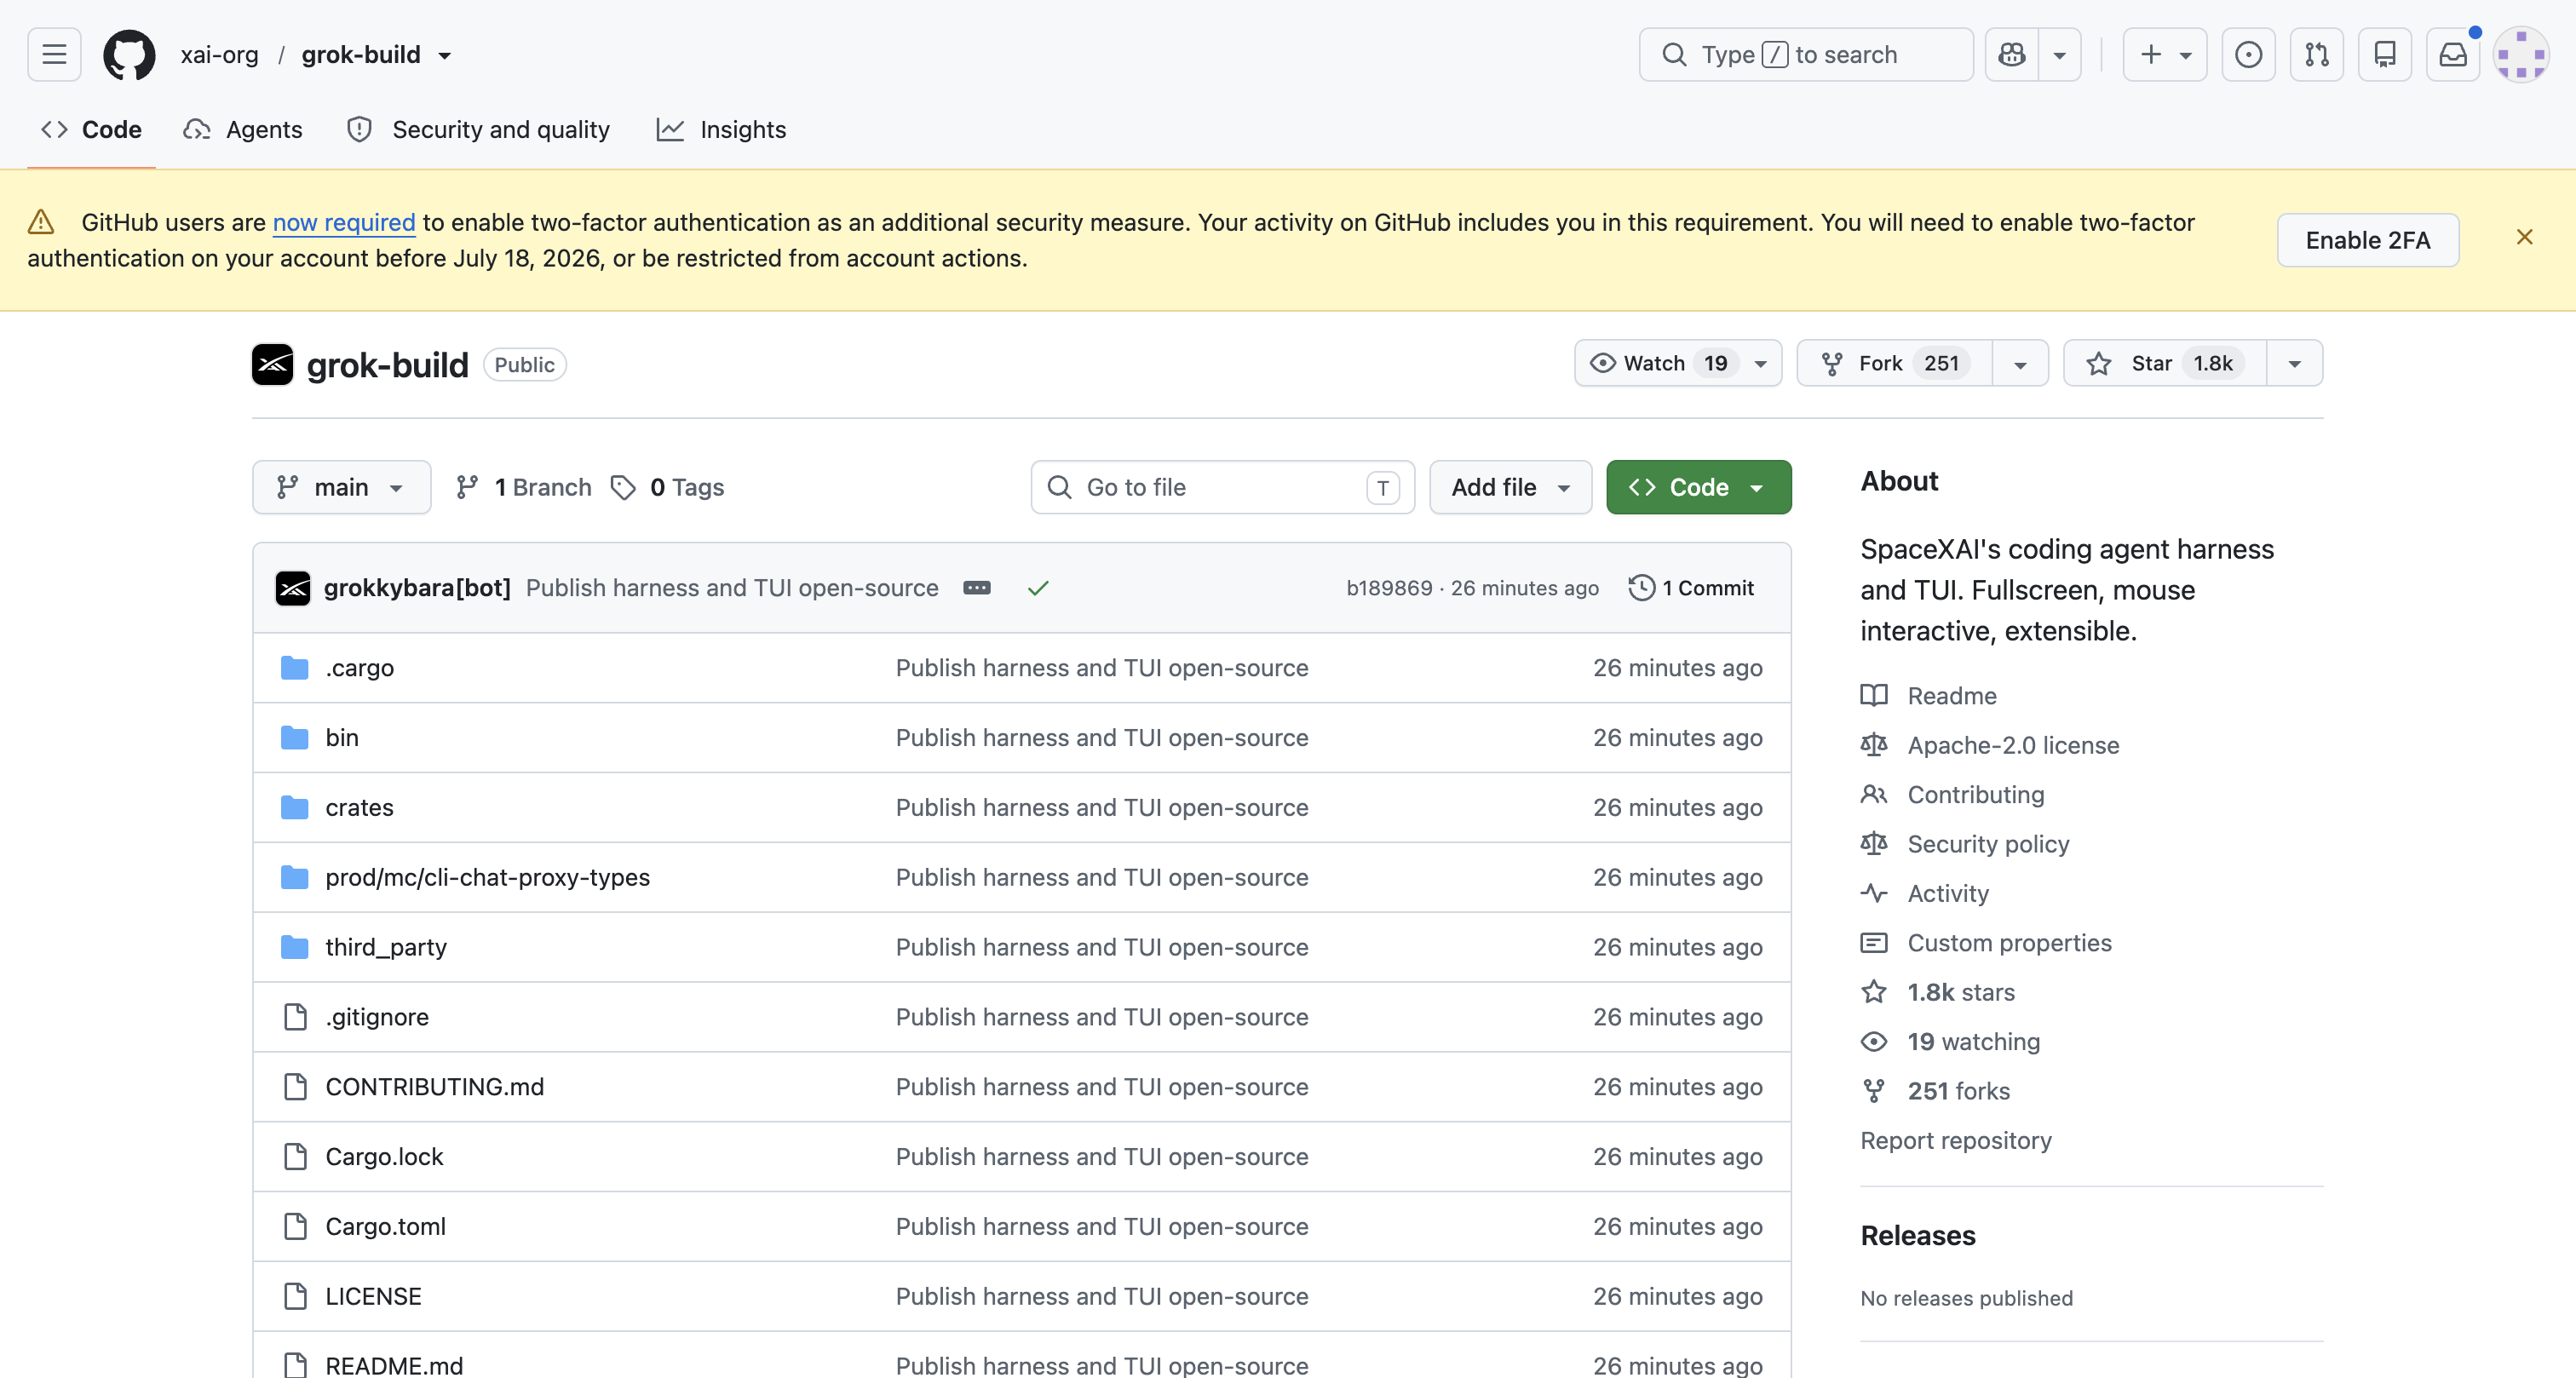This screenshot has width=2576, height=1378.
Task: Click the grok-build repository logo
Action: click(x=272, y=364)
